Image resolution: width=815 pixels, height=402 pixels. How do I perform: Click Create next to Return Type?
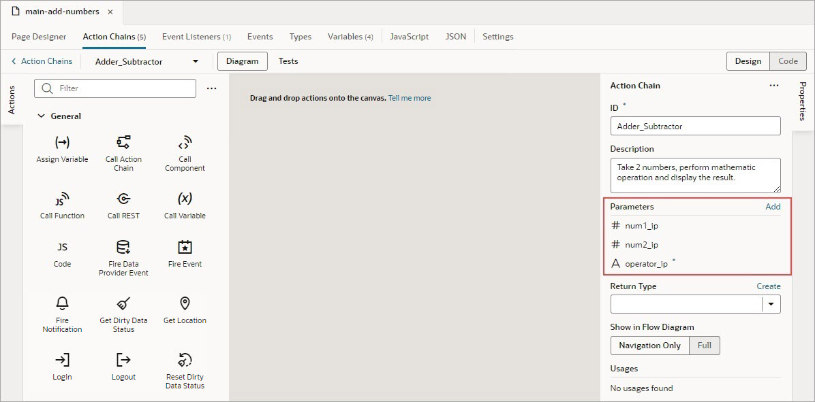[x=768, y=286]
